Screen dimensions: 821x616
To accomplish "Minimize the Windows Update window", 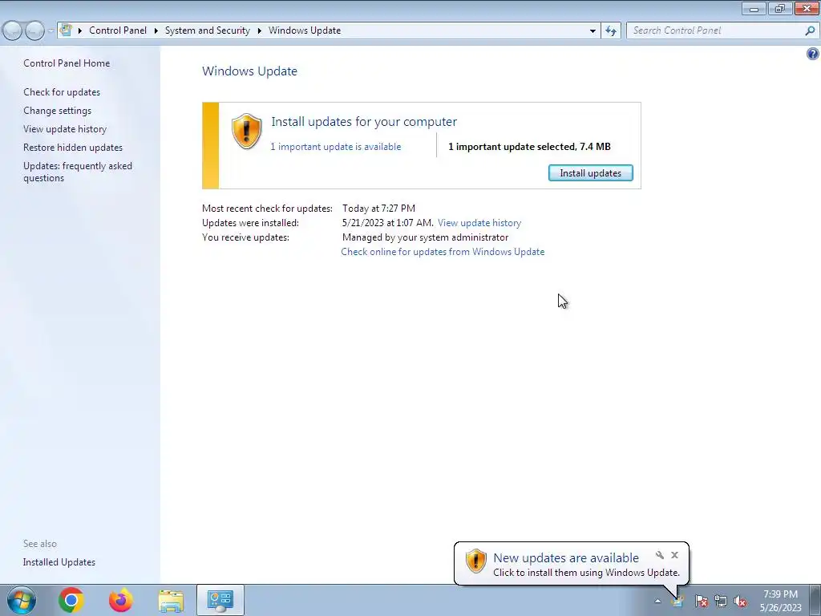I will pos(754,8).
